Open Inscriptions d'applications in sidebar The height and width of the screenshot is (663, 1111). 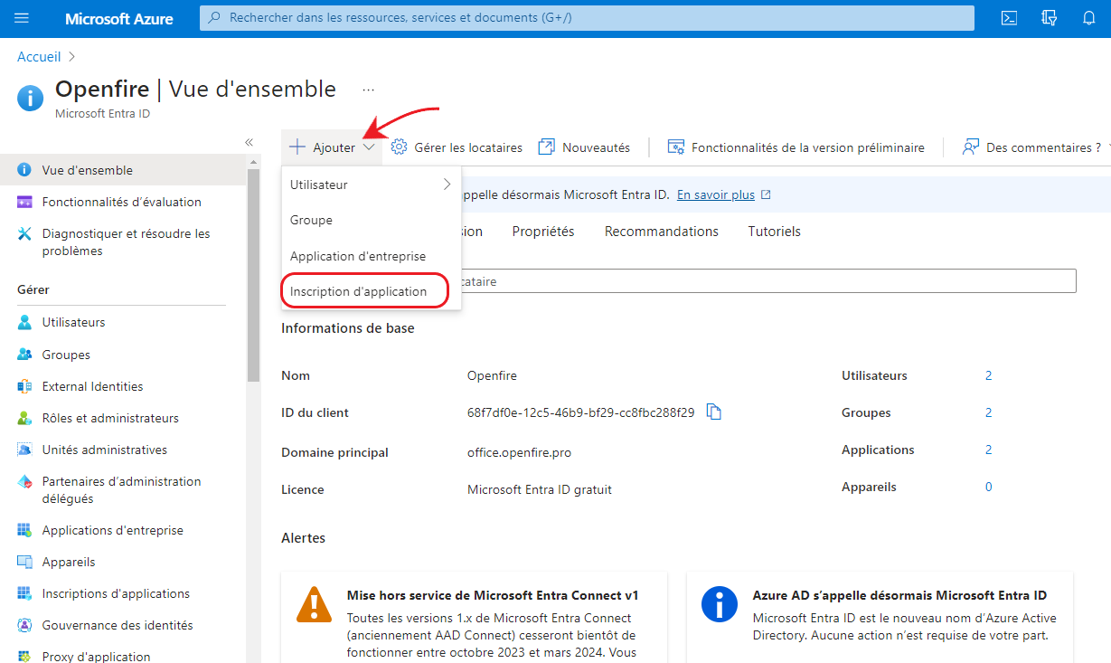[116, 593]
